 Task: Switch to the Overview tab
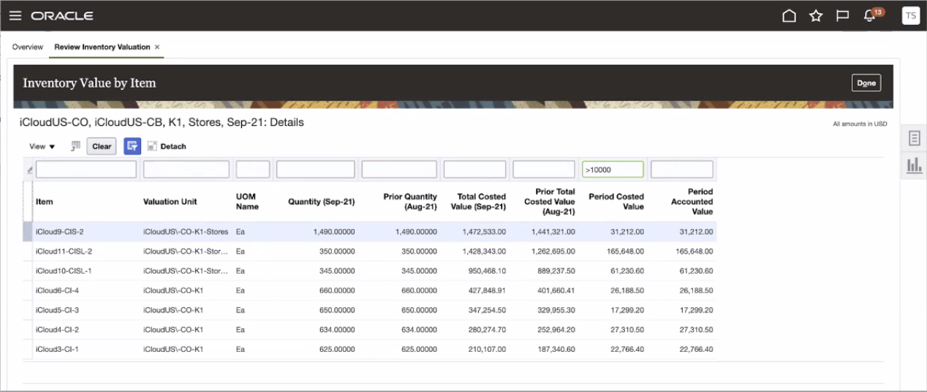28,47
